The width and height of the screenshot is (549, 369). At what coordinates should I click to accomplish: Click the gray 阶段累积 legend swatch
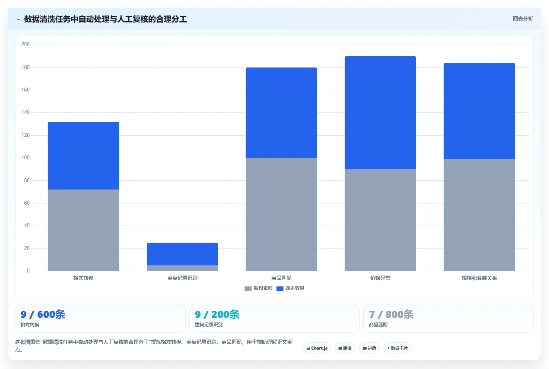[x=248, y=289]
